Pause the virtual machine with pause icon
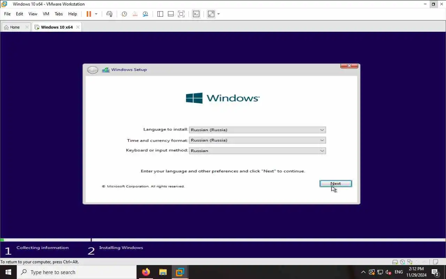This screenshot has height=279, width=446. point(89,14)
